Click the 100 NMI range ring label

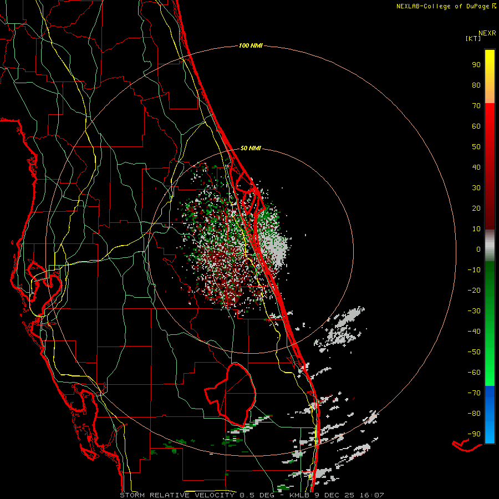point(251,45)
